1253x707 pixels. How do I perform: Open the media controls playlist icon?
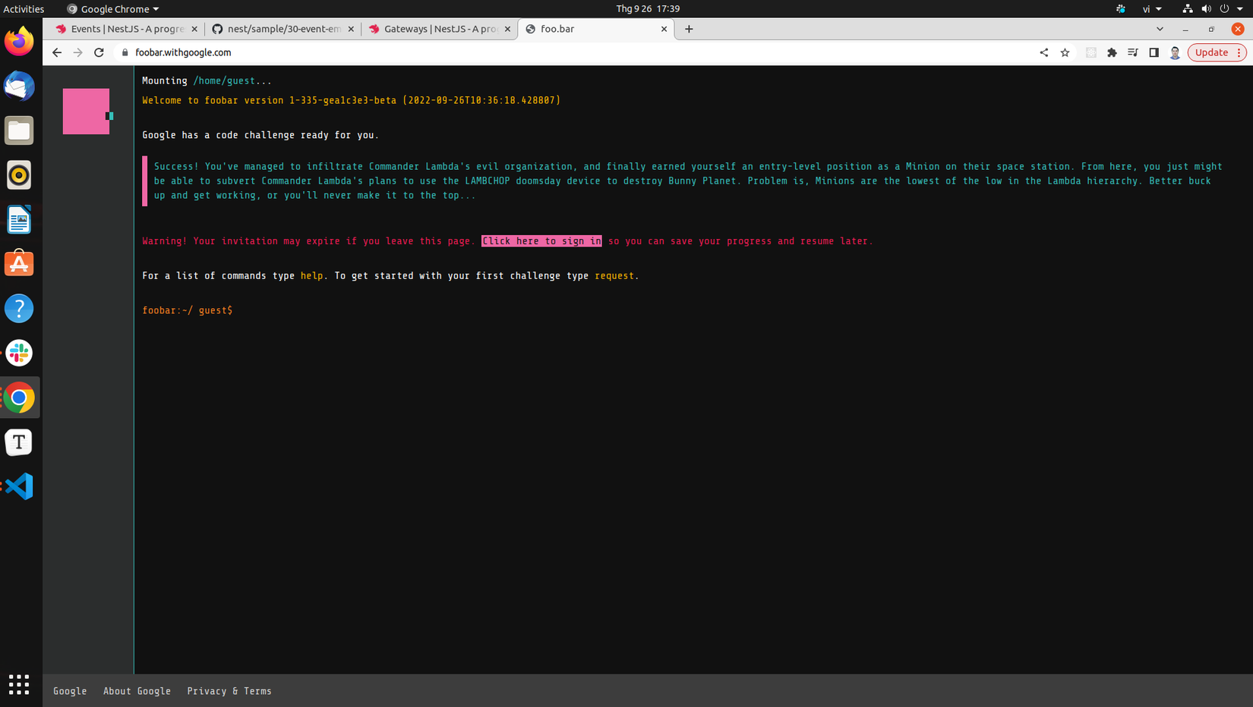1132,52
